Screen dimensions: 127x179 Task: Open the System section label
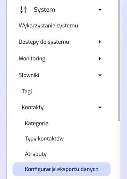point(45,10)
